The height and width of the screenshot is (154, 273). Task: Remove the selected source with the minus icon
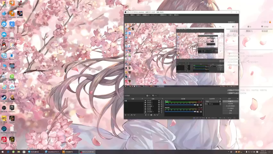click(148, 115)
